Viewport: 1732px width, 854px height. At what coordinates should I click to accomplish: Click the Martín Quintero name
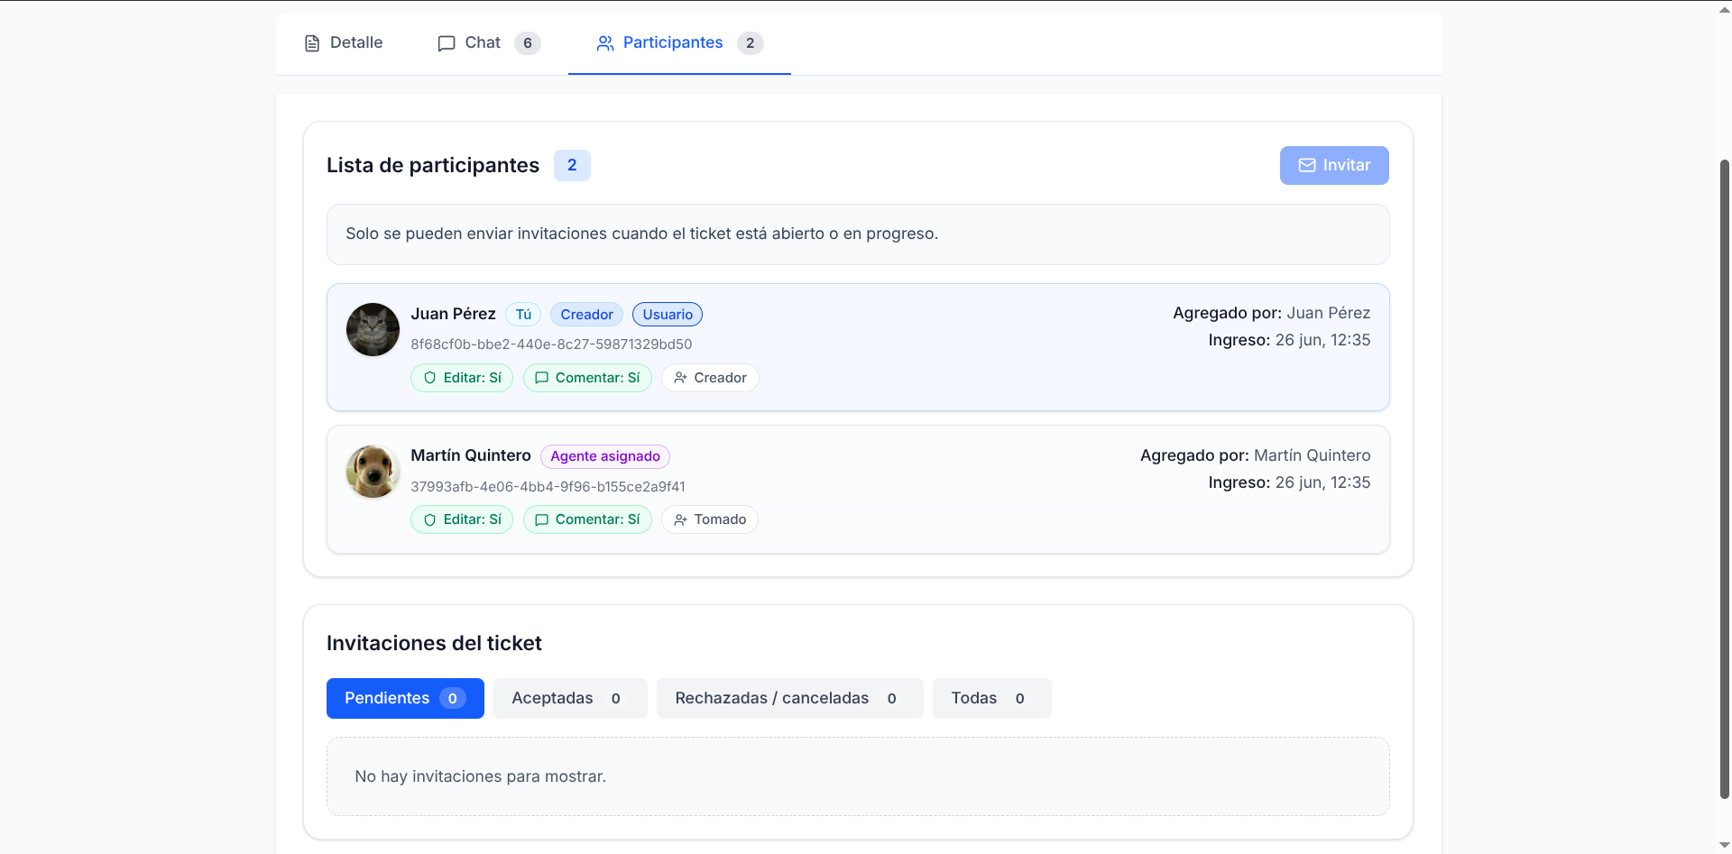click(471, 455)
